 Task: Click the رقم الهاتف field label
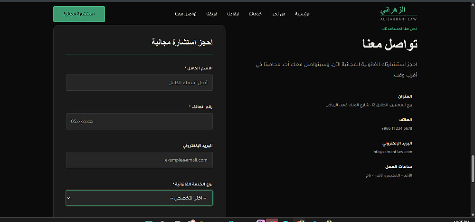point(200,107)
